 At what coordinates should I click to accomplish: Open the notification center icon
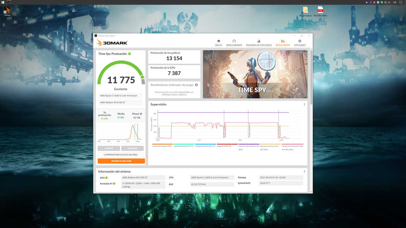point(401,2)
